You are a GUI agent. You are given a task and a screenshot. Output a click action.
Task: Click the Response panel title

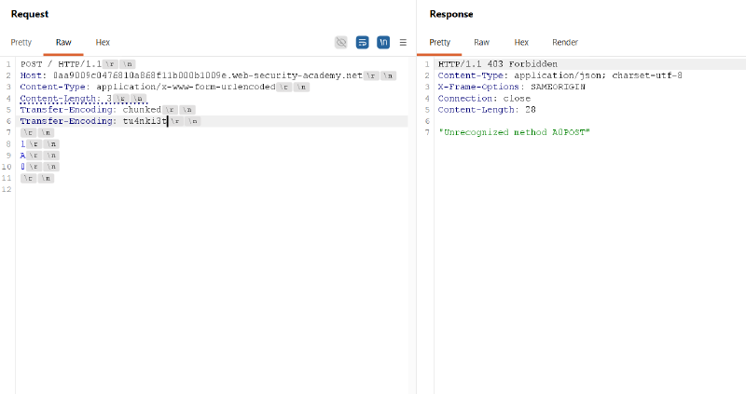click(x=451, y=14)
